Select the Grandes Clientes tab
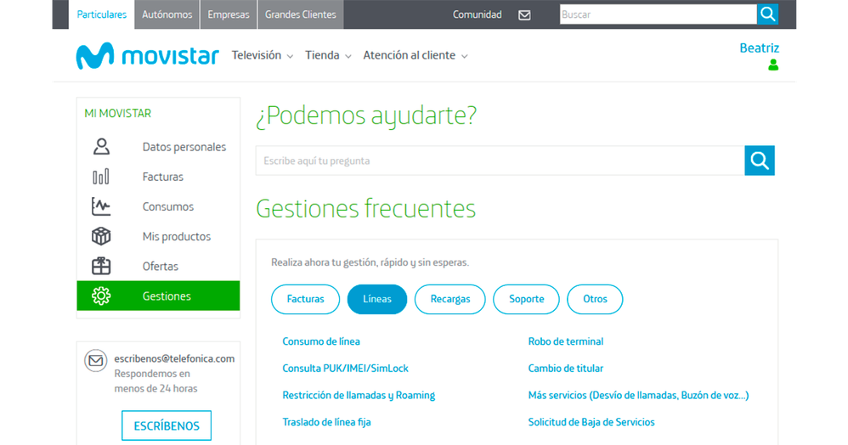The image size is (848, 445). pos(300,14)
